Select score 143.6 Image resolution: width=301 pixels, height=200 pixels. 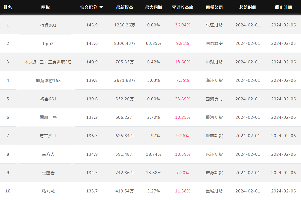coord(92,44)
